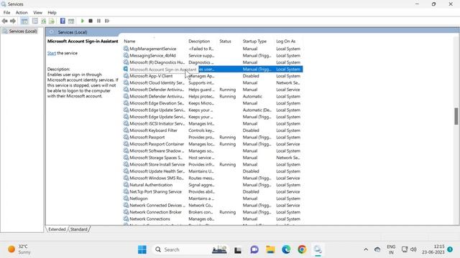
Task: Sort by the Status column header
Action: coord(225,42)
